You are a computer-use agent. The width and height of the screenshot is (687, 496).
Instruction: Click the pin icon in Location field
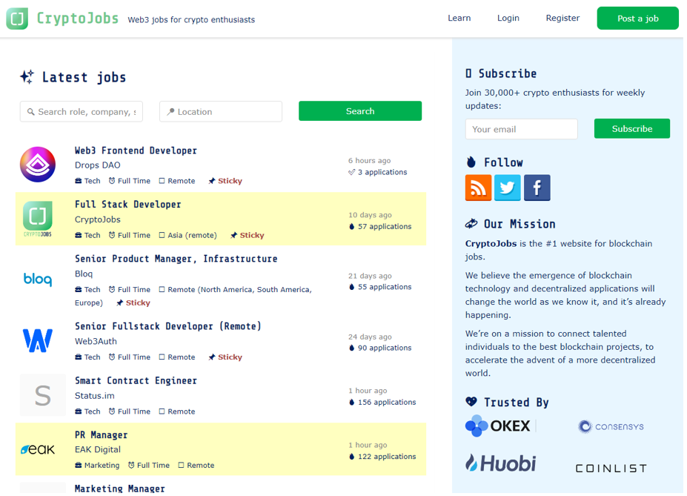(170, 112)
